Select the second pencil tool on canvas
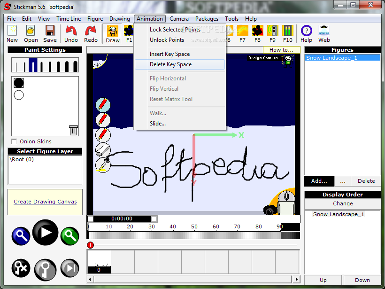385x289 pixels. point(103,120)
